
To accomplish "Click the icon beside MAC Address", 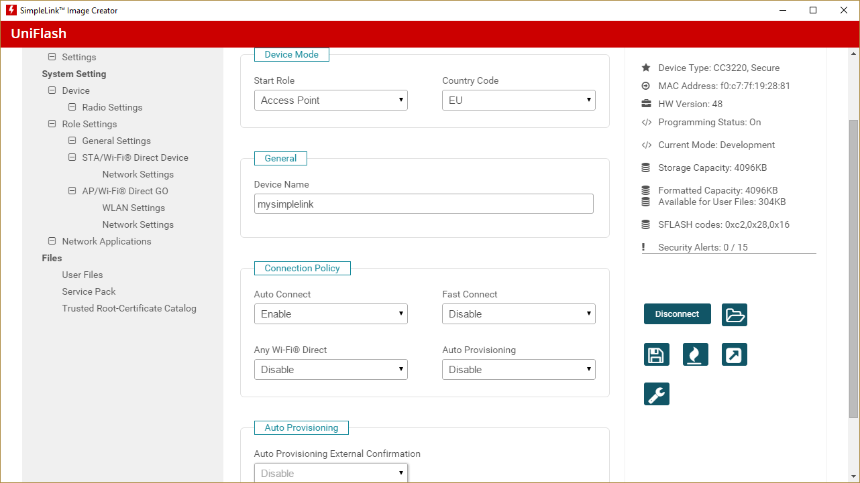I will [646, 86].
